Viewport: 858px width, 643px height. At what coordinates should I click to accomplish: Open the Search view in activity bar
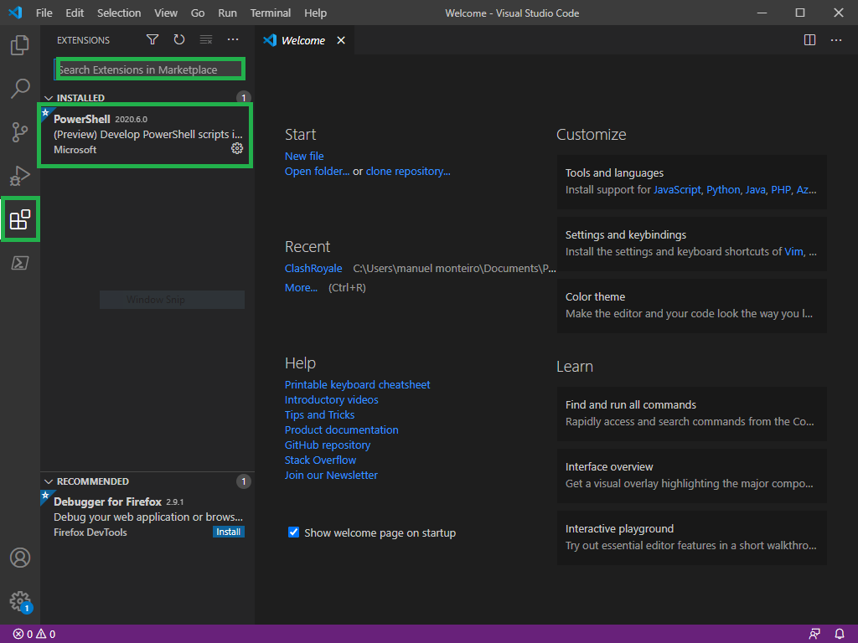pos(20,88)
